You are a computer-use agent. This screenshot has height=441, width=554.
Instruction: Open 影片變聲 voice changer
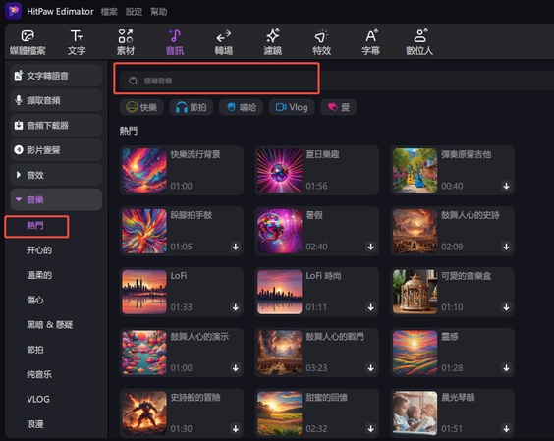point(56,150)
